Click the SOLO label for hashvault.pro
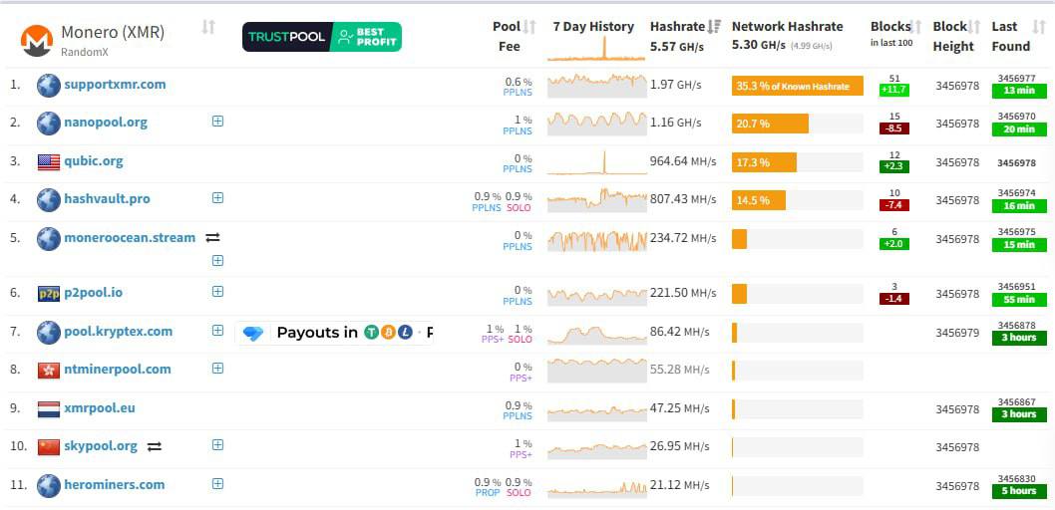 tap(519, 208)
